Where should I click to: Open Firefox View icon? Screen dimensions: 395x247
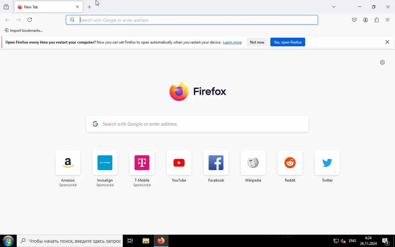6,7
